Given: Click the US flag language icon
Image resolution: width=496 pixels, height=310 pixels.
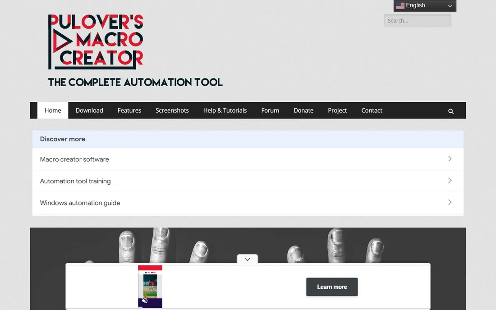Looking at the screenshot, I should point(400,6).
